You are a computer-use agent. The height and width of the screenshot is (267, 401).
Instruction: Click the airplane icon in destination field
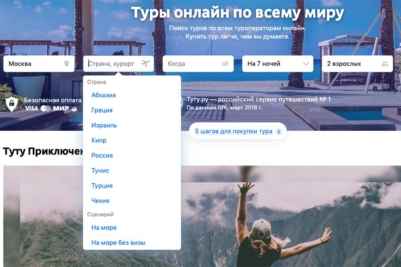[146, 63]
